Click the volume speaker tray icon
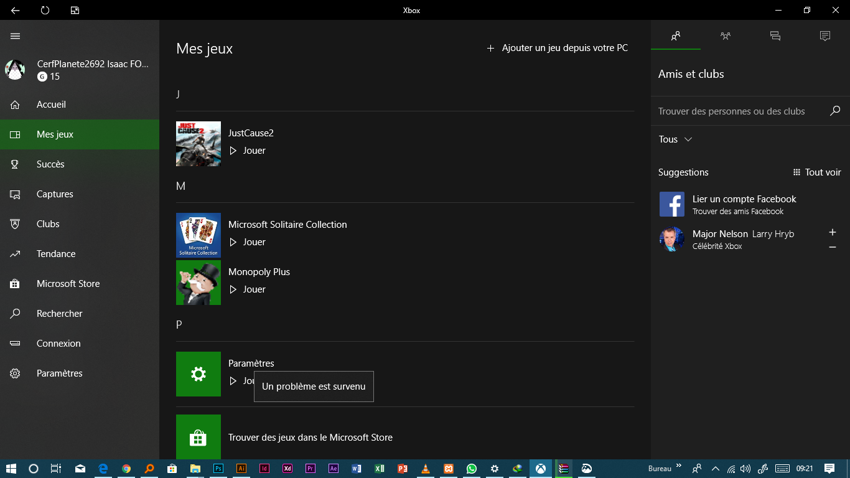Screen dimensions: 850x478 pos(745,469)
